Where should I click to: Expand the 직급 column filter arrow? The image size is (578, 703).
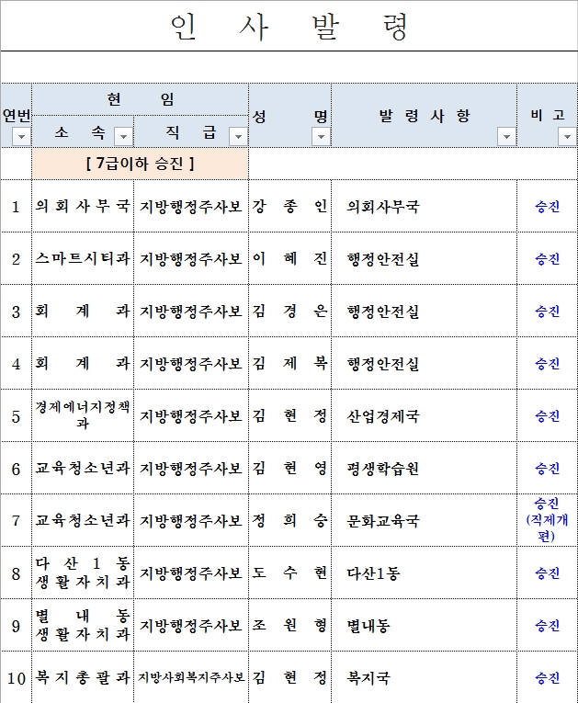pos(237,137)
